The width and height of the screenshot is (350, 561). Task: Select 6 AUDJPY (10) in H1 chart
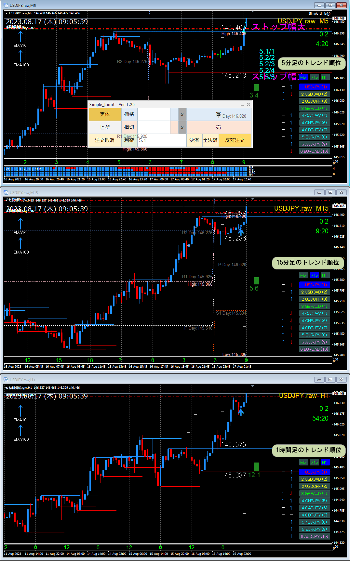(x=315, y=537)
